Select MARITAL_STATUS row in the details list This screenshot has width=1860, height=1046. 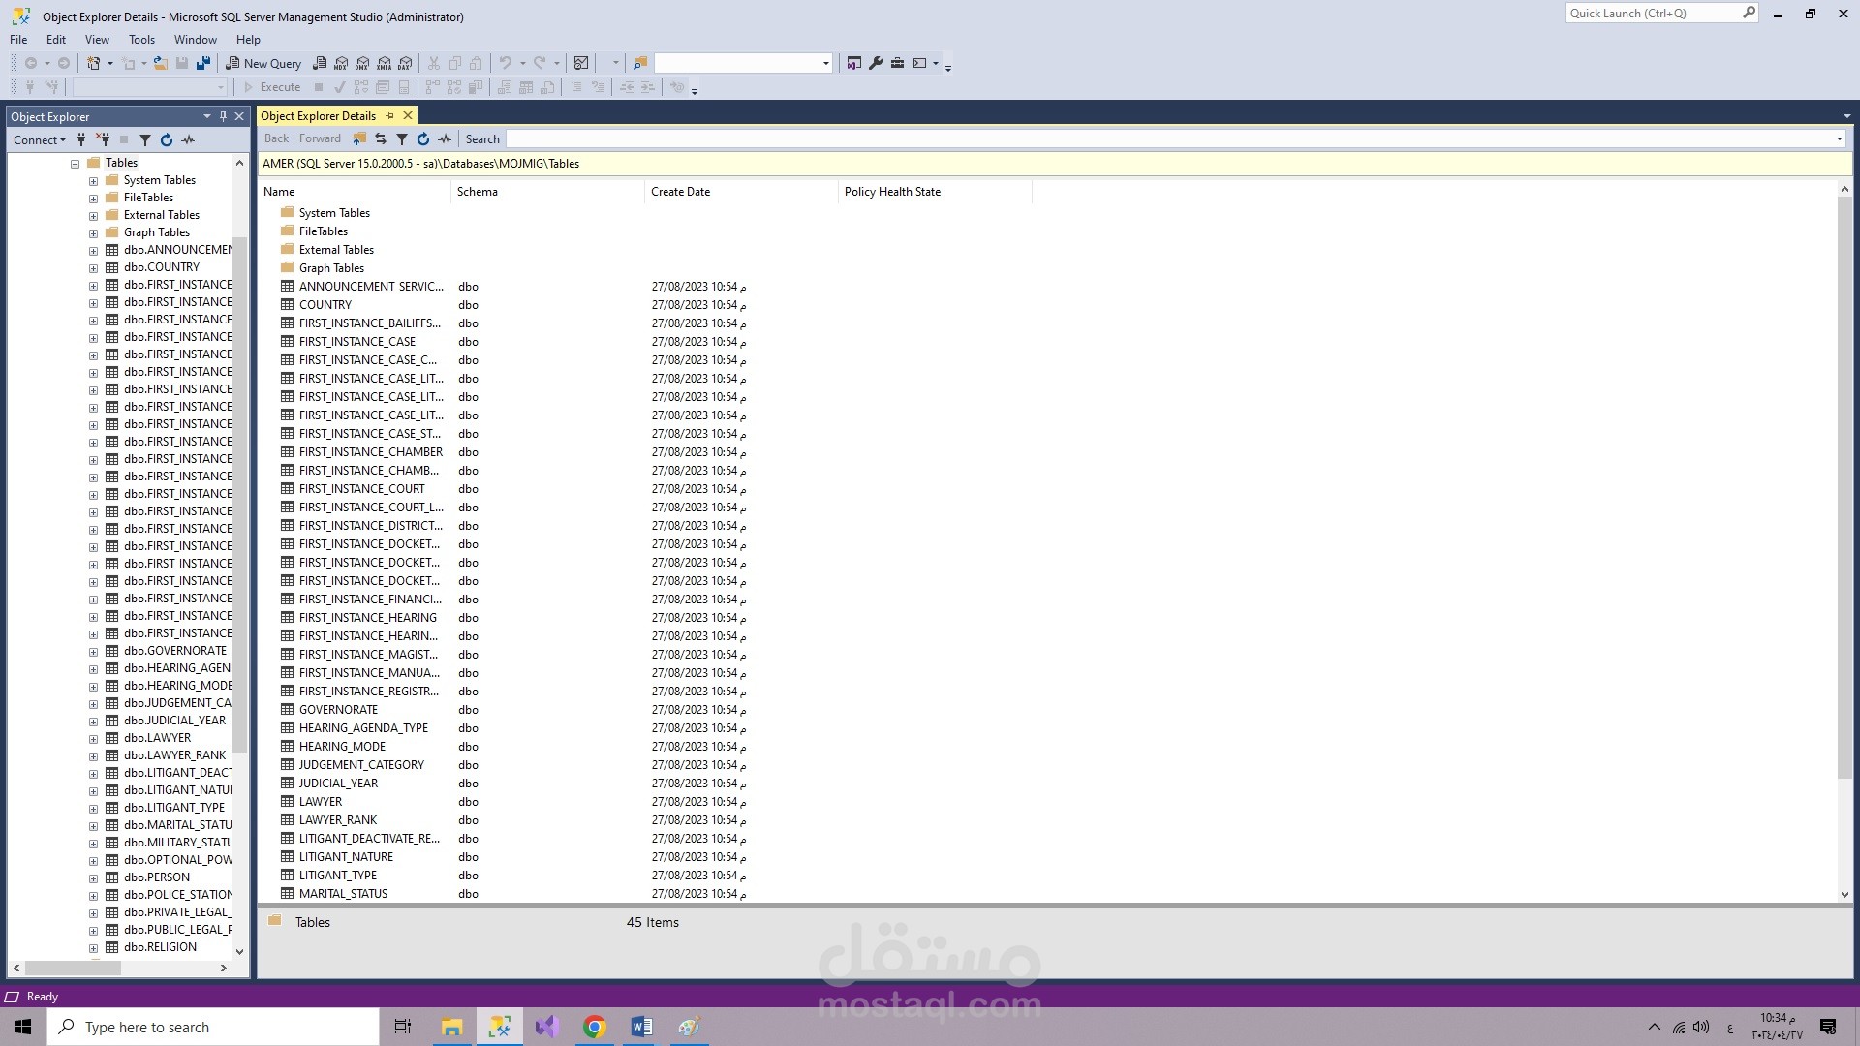(343, 894)
